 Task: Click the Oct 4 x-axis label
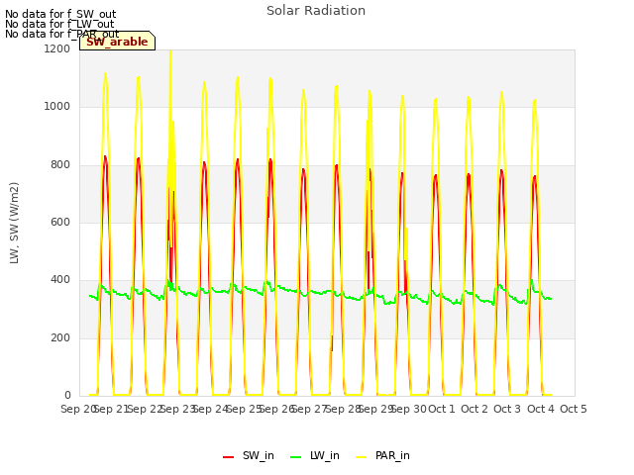pyautogui.click(x=541, y=409)
